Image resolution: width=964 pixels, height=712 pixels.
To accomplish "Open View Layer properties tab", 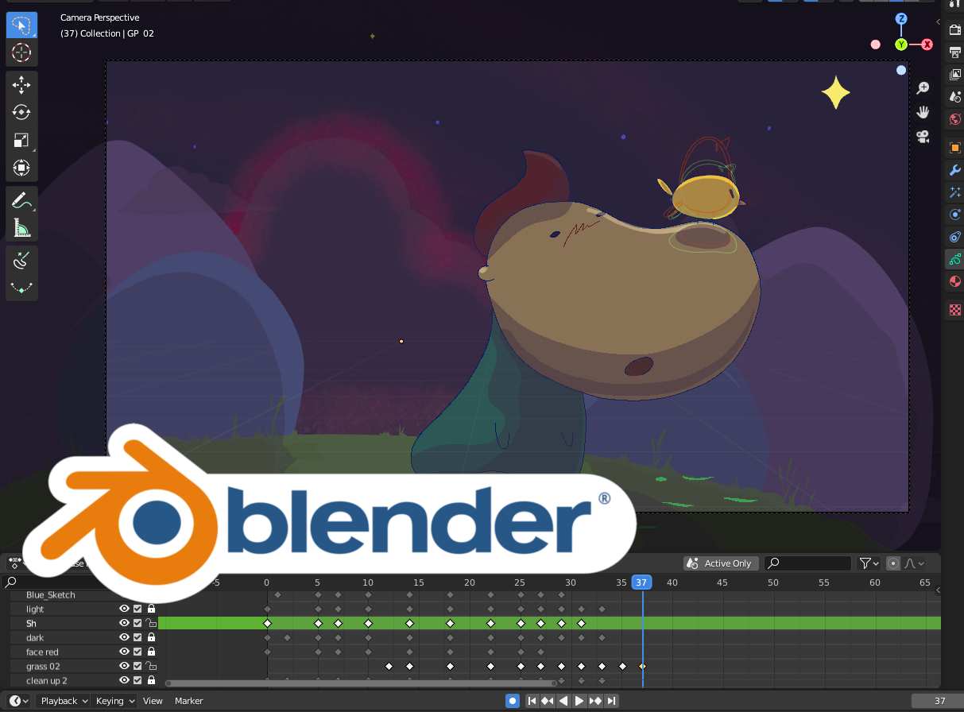I will point(955,75).
